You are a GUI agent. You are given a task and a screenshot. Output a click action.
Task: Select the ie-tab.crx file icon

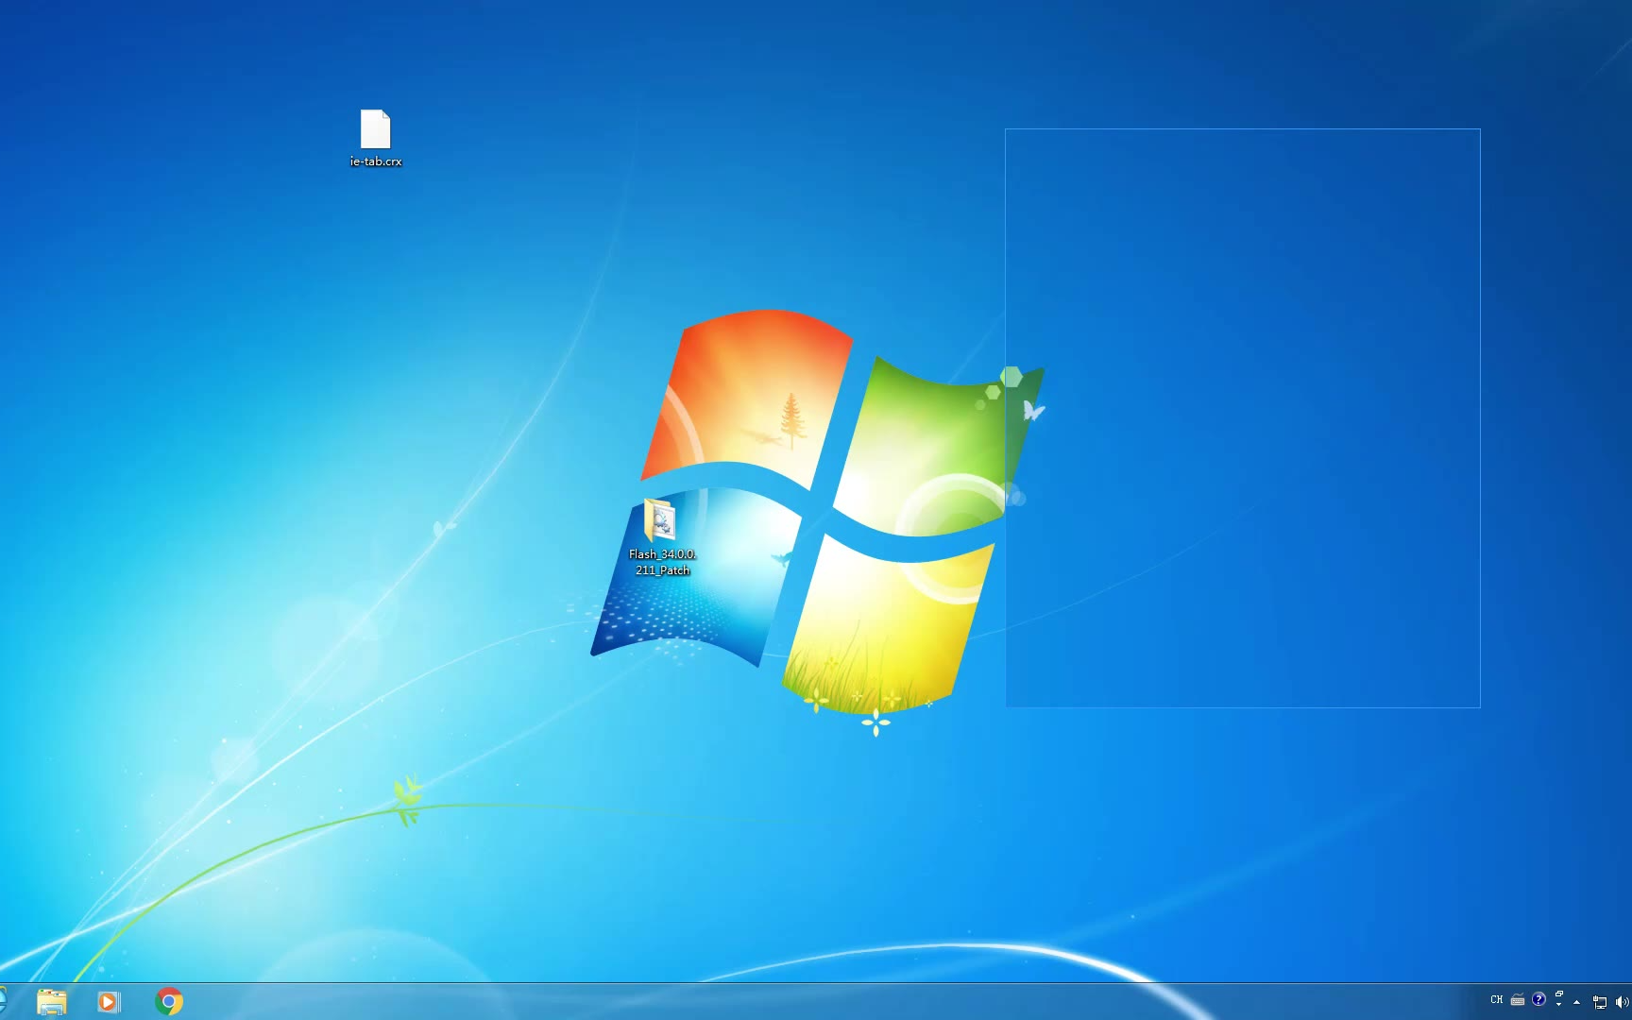coord(375,129)
